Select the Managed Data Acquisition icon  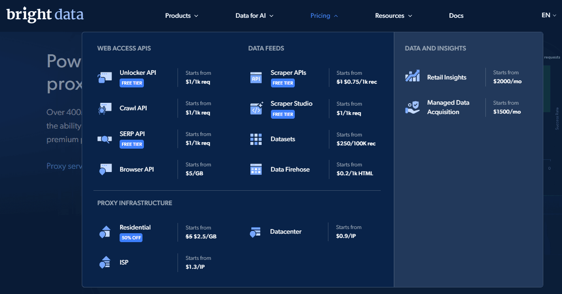click(413, 108)
